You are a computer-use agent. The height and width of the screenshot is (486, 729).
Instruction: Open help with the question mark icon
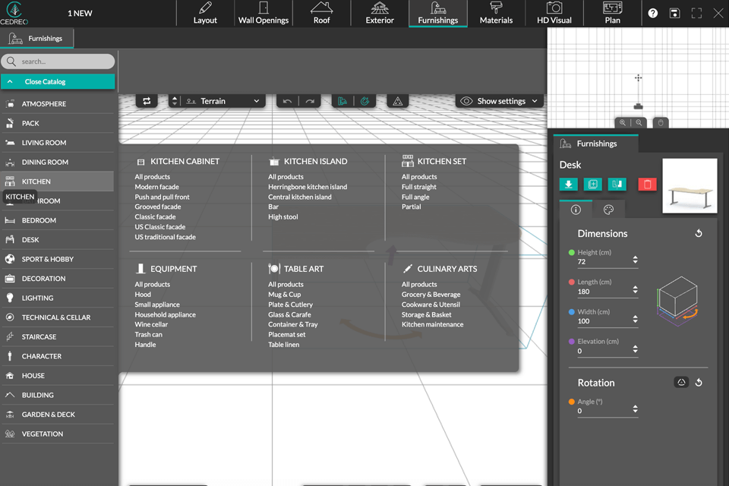[653, 13]
